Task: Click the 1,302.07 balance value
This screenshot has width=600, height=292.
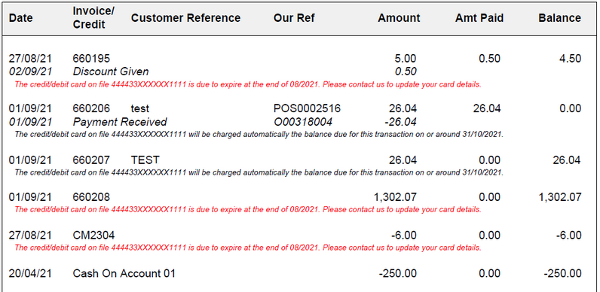Action: click(559, 197)
